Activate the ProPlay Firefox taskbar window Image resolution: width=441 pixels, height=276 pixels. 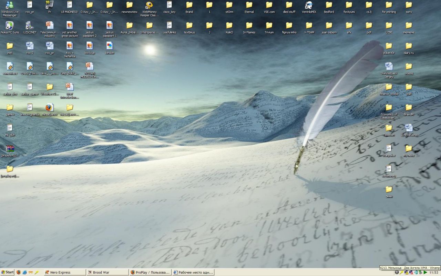150,272
